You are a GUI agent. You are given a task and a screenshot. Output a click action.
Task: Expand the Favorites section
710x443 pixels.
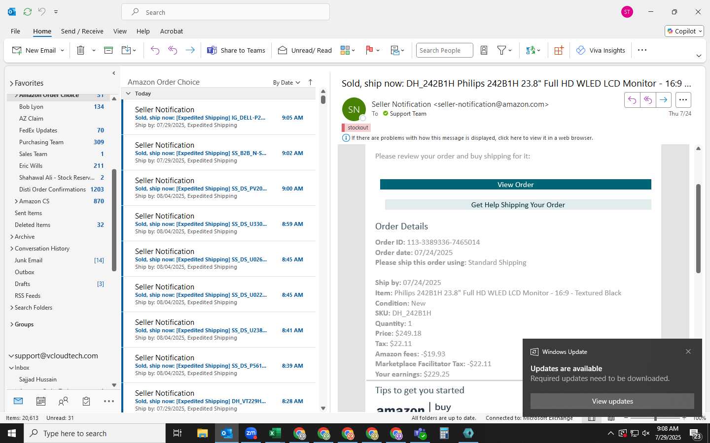[11, 84]
